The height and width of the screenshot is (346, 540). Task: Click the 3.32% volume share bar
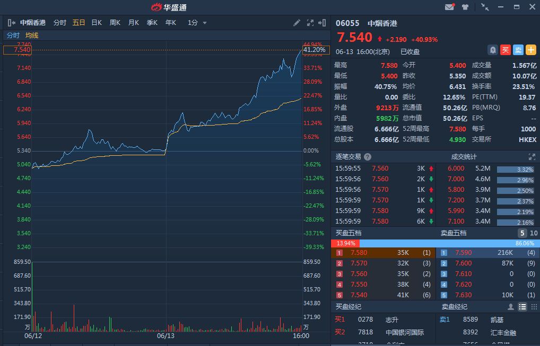[x=515, y=170]
